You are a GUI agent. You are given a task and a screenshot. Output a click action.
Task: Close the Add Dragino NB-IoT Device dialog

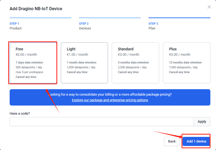(209, 7)
